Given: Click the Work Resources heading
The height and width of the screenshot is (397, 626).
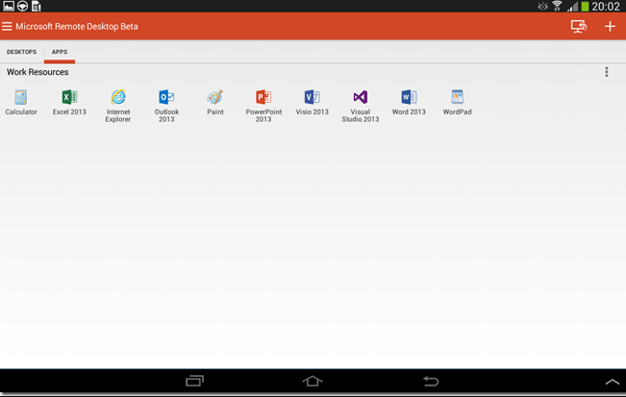Looking at the screenshot, I should [38, 72].
